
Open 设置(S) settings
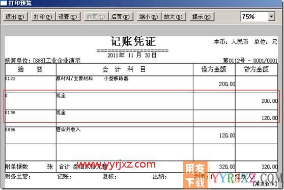tap(68, 17)
